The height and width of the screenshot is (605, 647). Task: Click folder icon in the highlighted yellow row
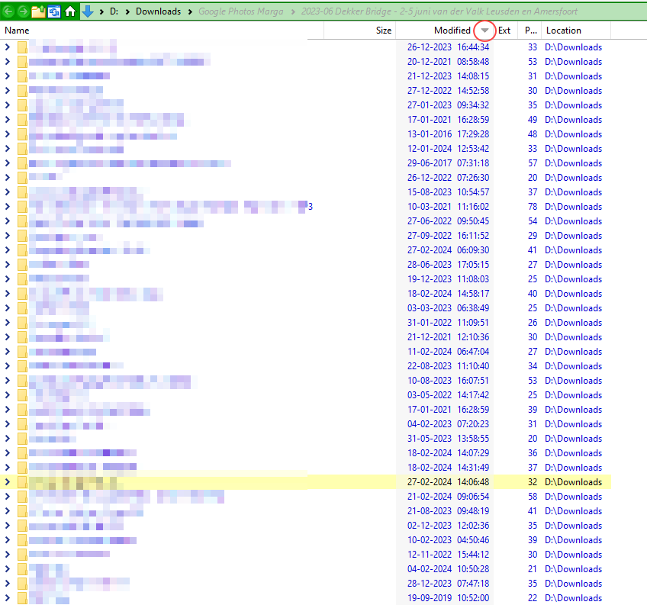[22, 482]
